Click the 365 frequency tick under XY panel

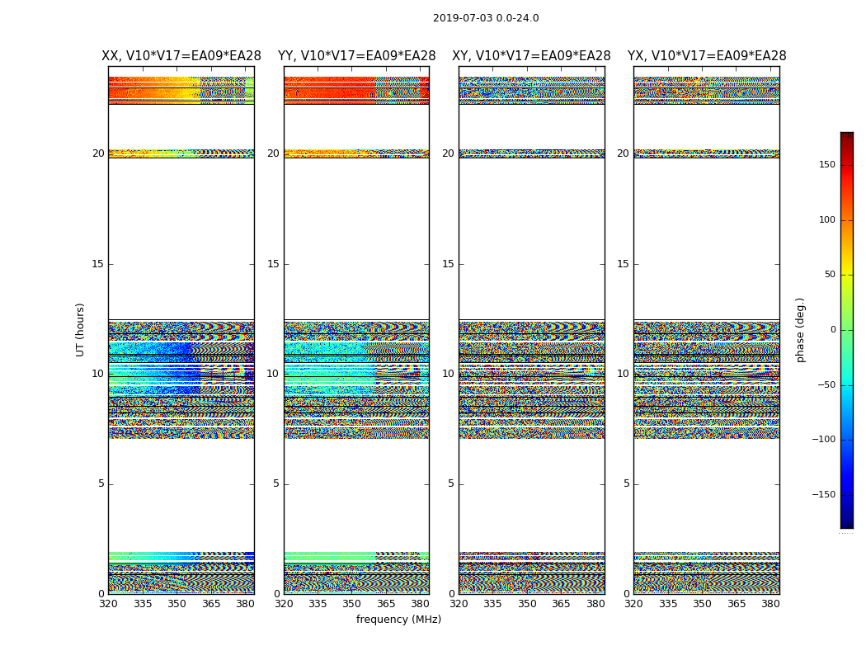click(x=561, y=604)
